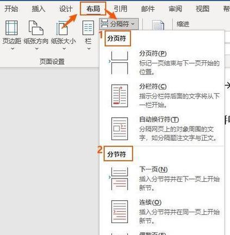
Task: Click the 页边距 margins icon
Action: tap(11, 28)
